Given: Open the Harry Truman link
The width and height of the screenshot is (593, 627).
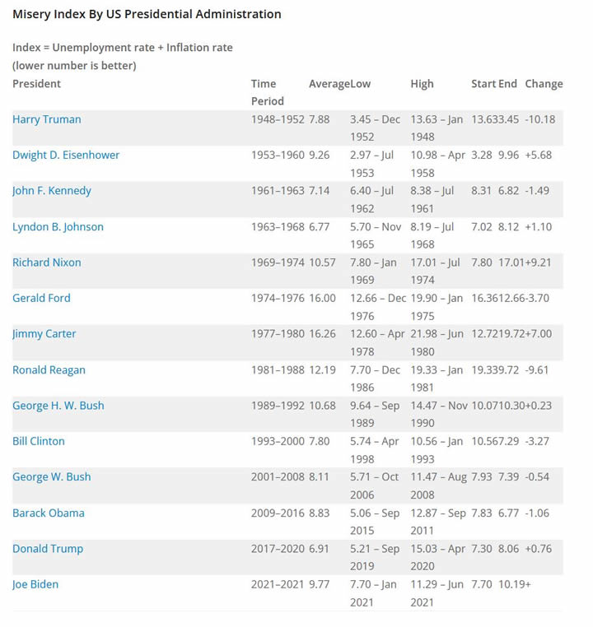Looking at the screenshot, I should coord(47,119).
